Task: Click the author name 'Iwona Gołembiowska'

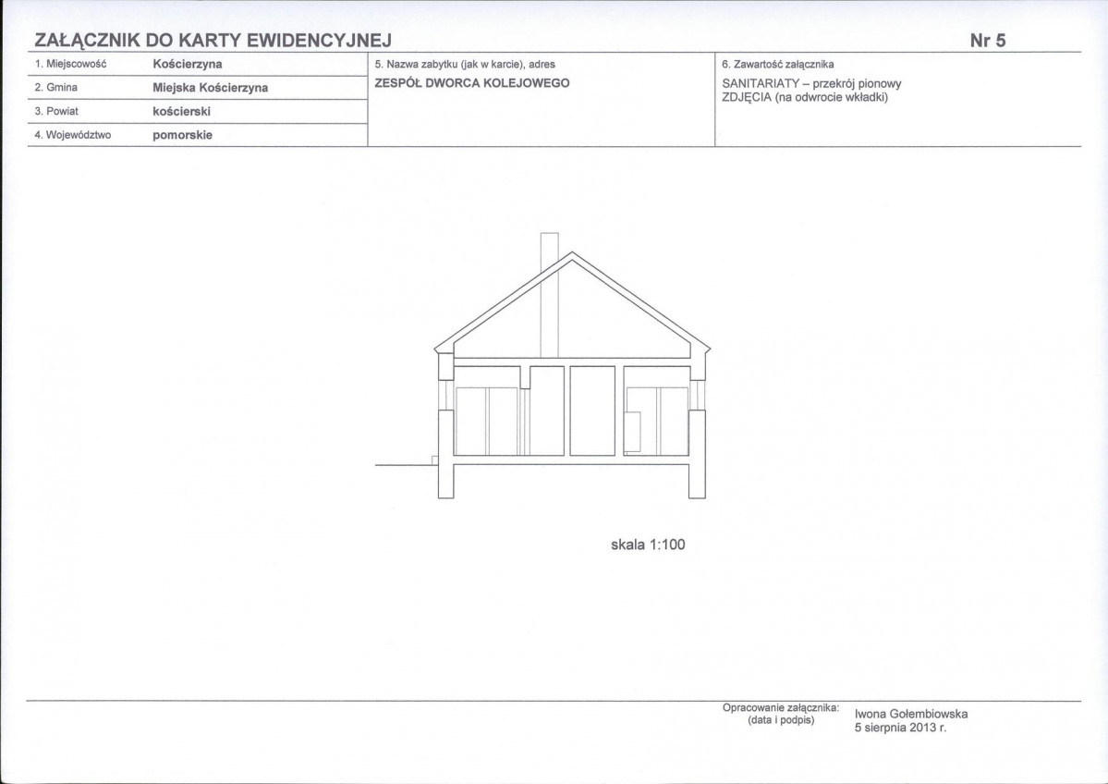Action: tap(911, 714)
